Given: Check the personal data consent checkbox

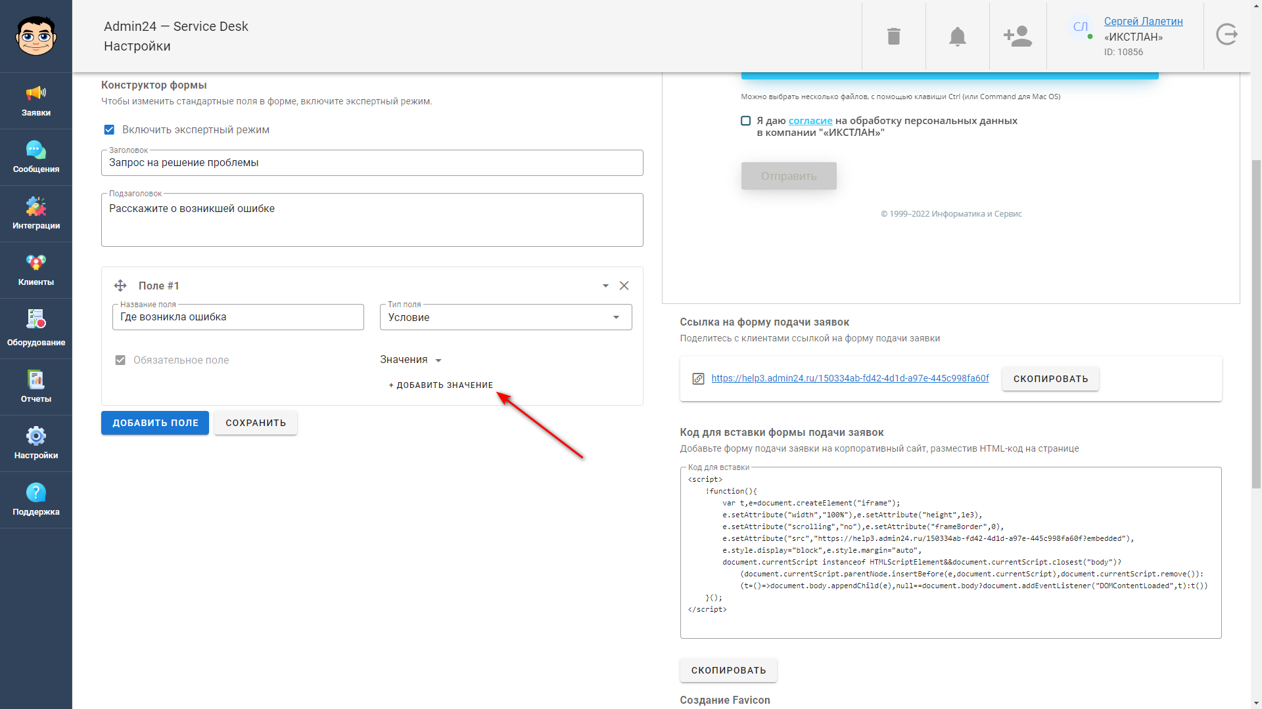Looking at the screenshot, I should pos(745,121).
